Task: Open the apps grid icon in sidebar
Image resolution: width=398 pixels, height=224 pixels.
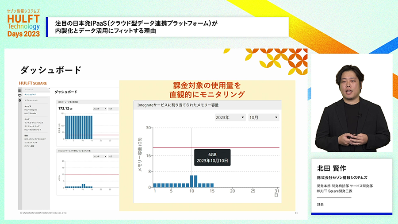Action: coord(20,90)
